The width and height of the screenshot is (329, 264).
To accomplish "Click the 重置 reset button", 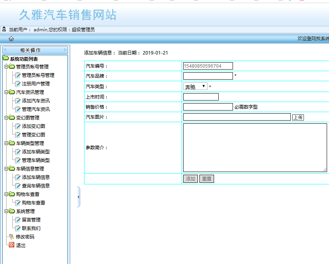I will pos(207,179).
